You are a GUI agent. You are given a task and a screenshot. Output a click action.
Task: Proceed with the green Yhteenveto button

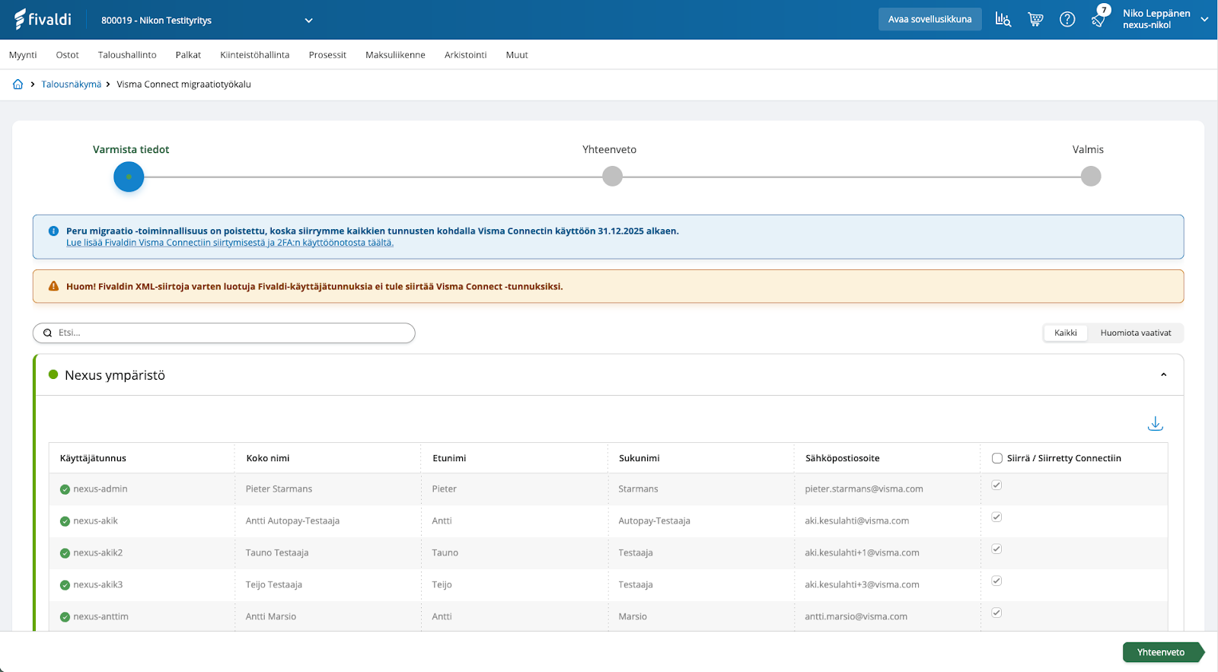(x=1163, y=652)
